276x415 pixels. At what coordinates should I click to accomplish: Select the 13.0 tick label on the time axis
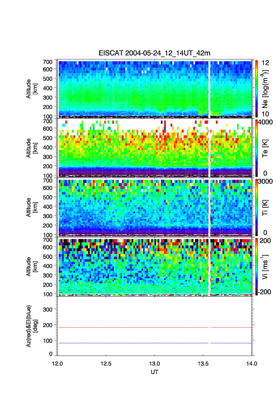tap(155, 363)
